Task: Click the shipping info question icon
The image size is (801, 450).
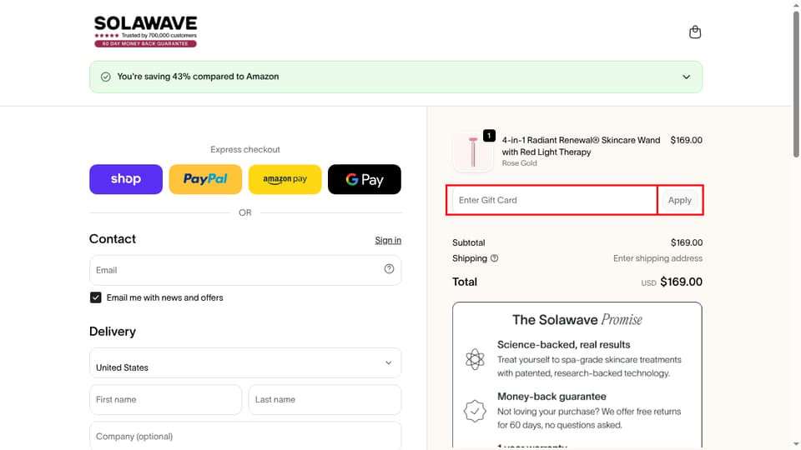Action: coord(494,258)
